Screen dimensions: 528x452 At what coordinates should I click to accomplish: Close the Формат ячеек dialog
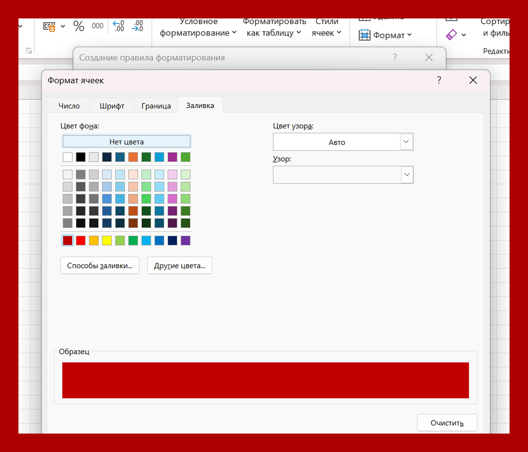473,80
